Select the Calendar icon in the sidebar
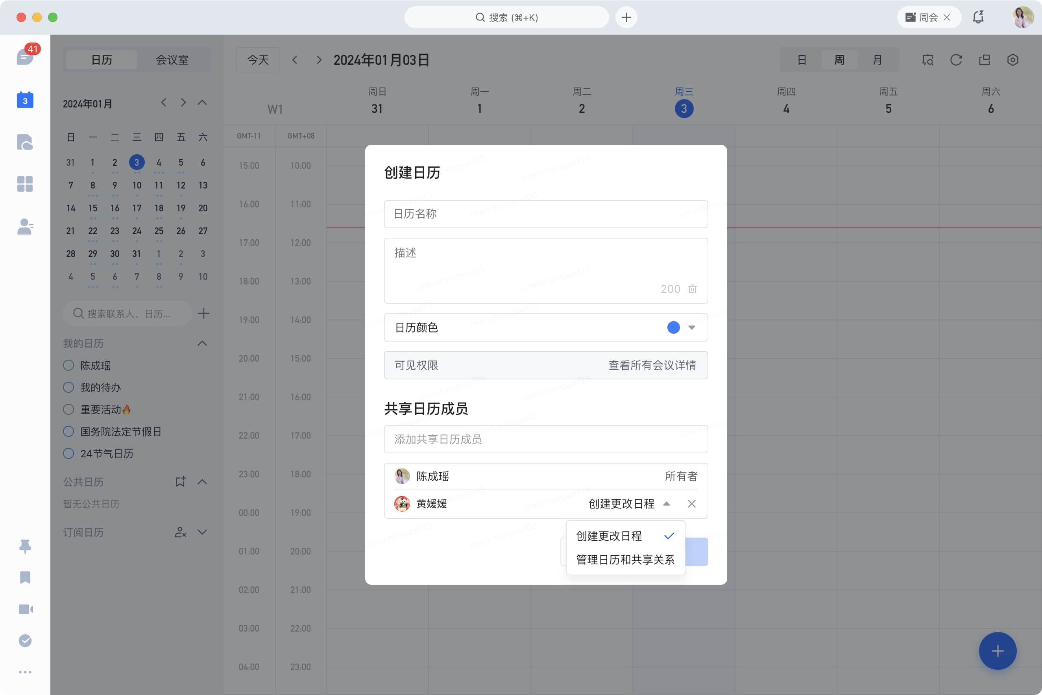Viewport: 1042px width, 695px height. click(x=25, y=100)
